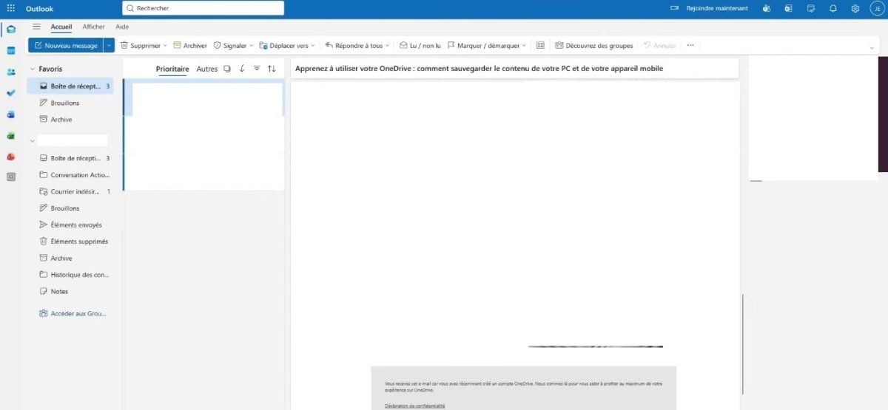Click Marquer / démarquer flag button
Screen dimensions: 888x410
484,45
